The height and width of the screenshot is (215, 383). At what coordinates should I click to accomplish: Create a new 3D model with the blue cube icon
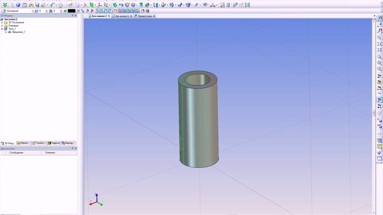[18, 5]
